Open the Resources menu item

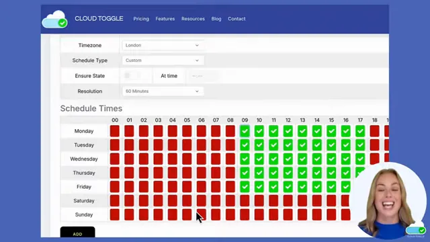193,19
